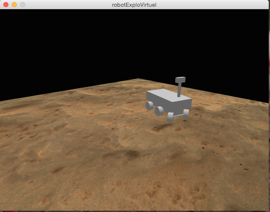Close the robotExploVirtuel window
270x212 pixels.
6,5
